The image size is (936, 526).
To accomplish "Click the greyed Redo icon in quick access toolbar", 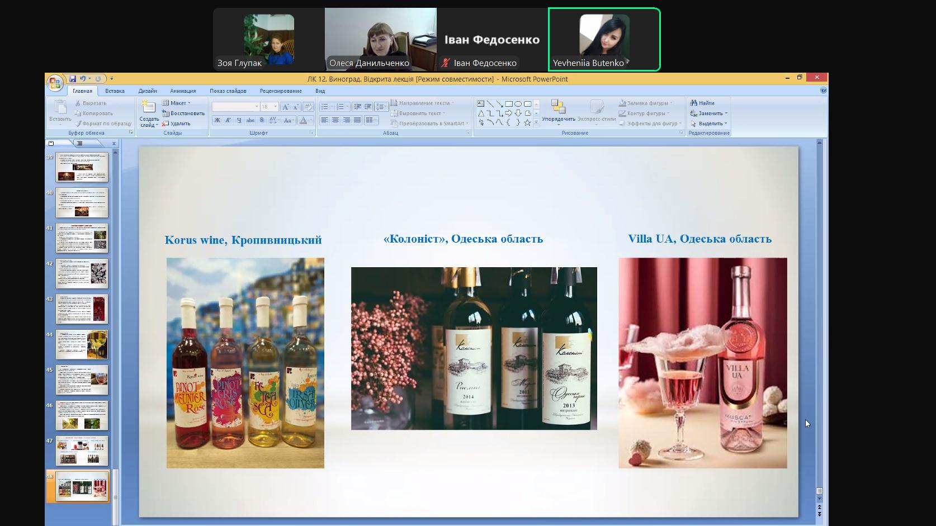I will (x=98, y=79).
